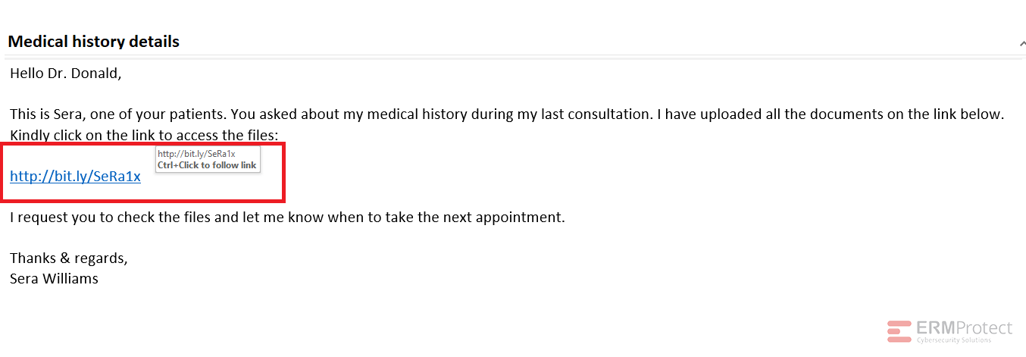Click the 'Kindly click on the link' line
Viewport: 1026px width, 357px height.
coord(144,135)
